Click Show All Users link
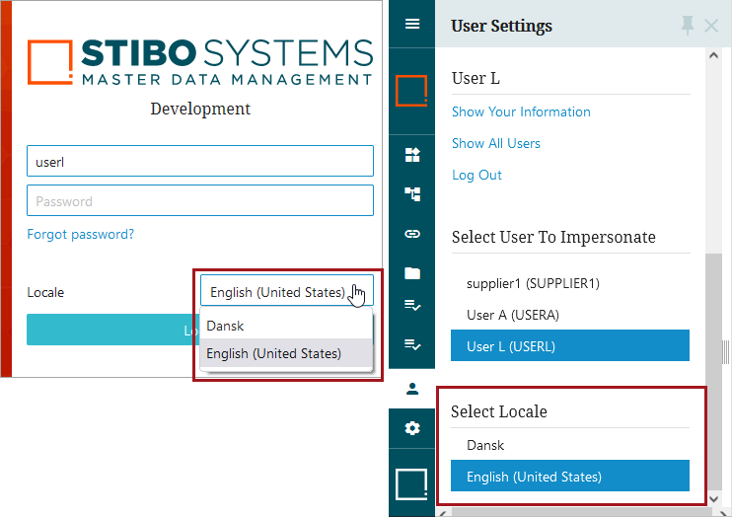Screen dimensions: 732x517 pos(496,143)
